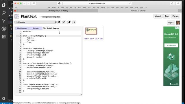The width and height of the screenshot is (185, 104).
Task: Open VS Code Extensions icon
Action: pos(4,37)
